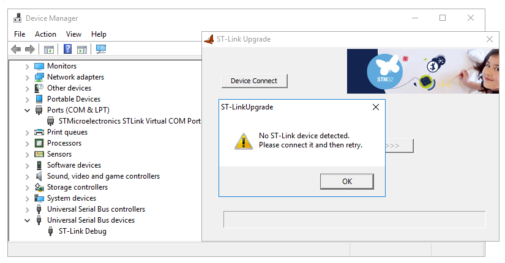Open the View menu

[73, 34]
